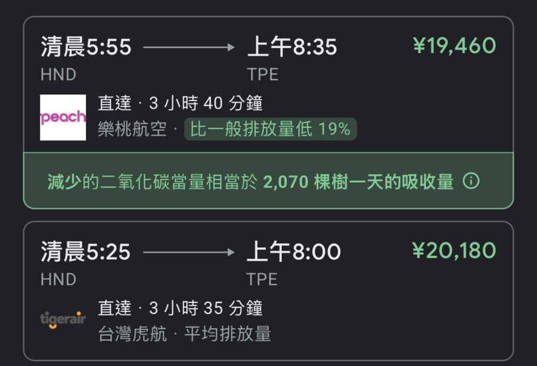The image size is (537, 366).
Task: Click the 台灣虎航 airline name
Action: click(x=132, y=334)
